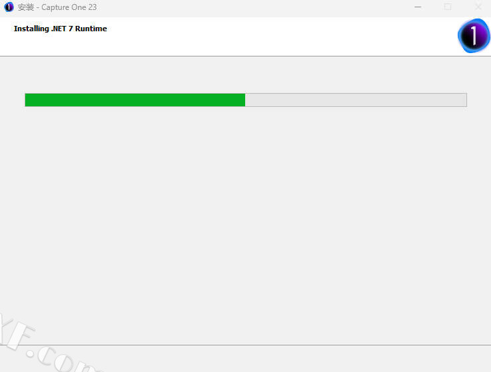Click the ".NET 7" text in heading
Screen dimensions: 491x372
coord(62,29)
